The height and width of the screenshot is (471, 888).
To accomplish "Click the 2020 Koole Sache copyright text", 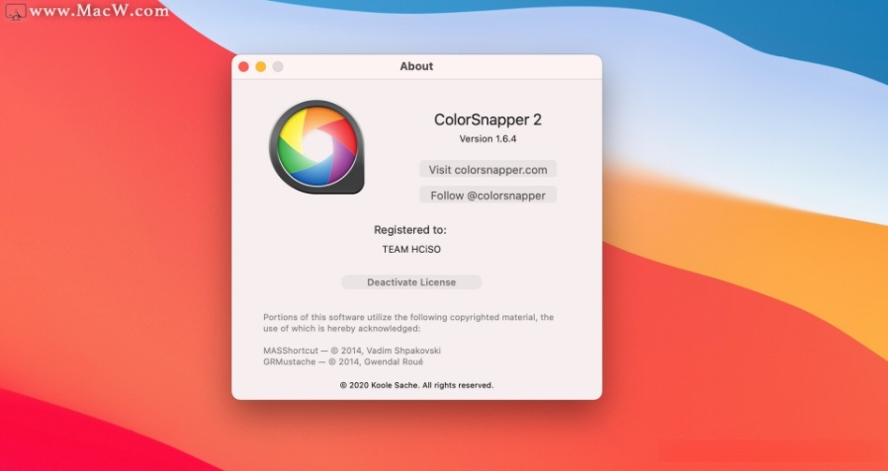I will point(416,386).
